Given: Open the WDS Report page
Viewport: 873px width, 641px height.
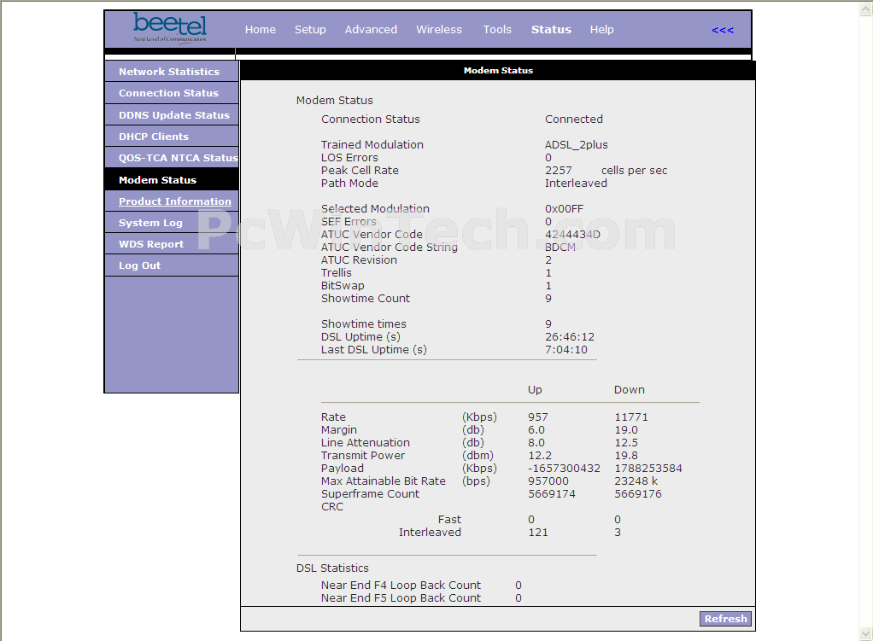Looking at the screenshot, I should pyautogui.click(x=172, y=244).
